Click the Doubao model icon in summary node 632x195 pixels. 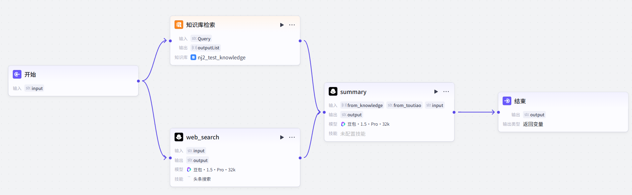343,124
